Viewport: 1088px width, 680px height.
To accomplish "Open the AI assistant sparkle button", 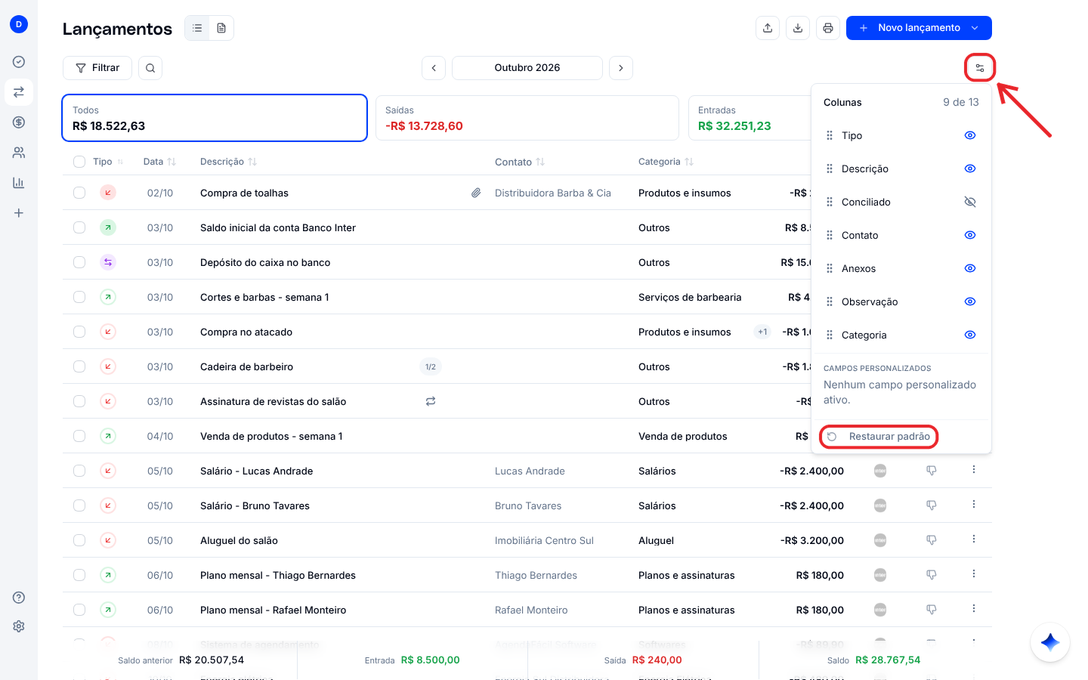I will 1050,642.
